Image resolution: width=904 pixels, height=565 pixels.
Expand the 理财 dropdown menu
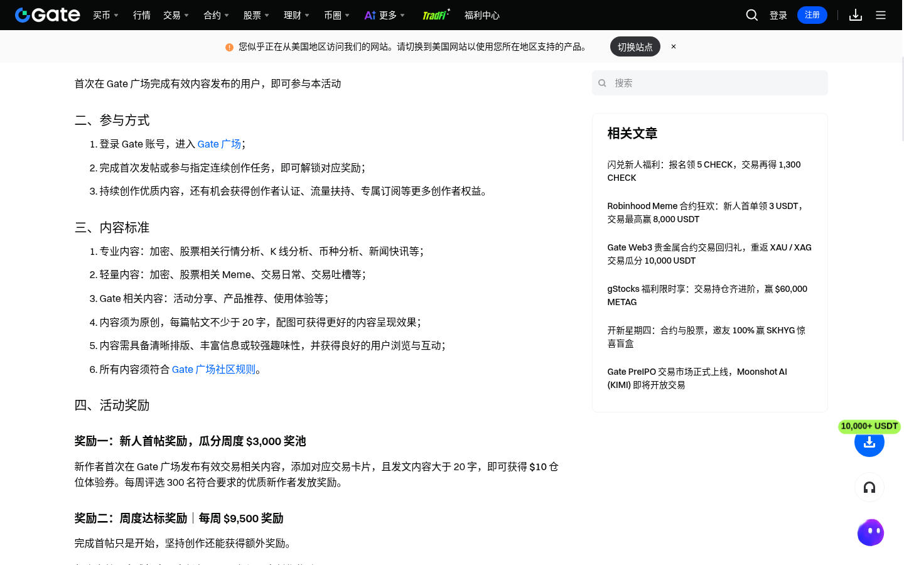tap(296, 15)
